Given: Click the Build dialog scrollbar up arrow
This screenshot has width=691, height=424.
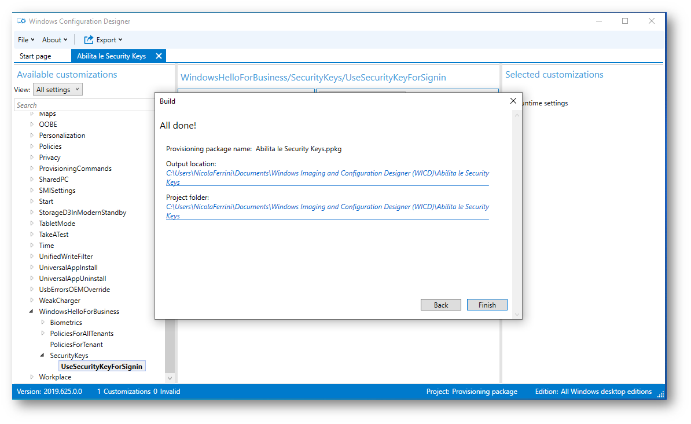Looking at the screenshot, I should pyautogui.click(x=517, y=116).
